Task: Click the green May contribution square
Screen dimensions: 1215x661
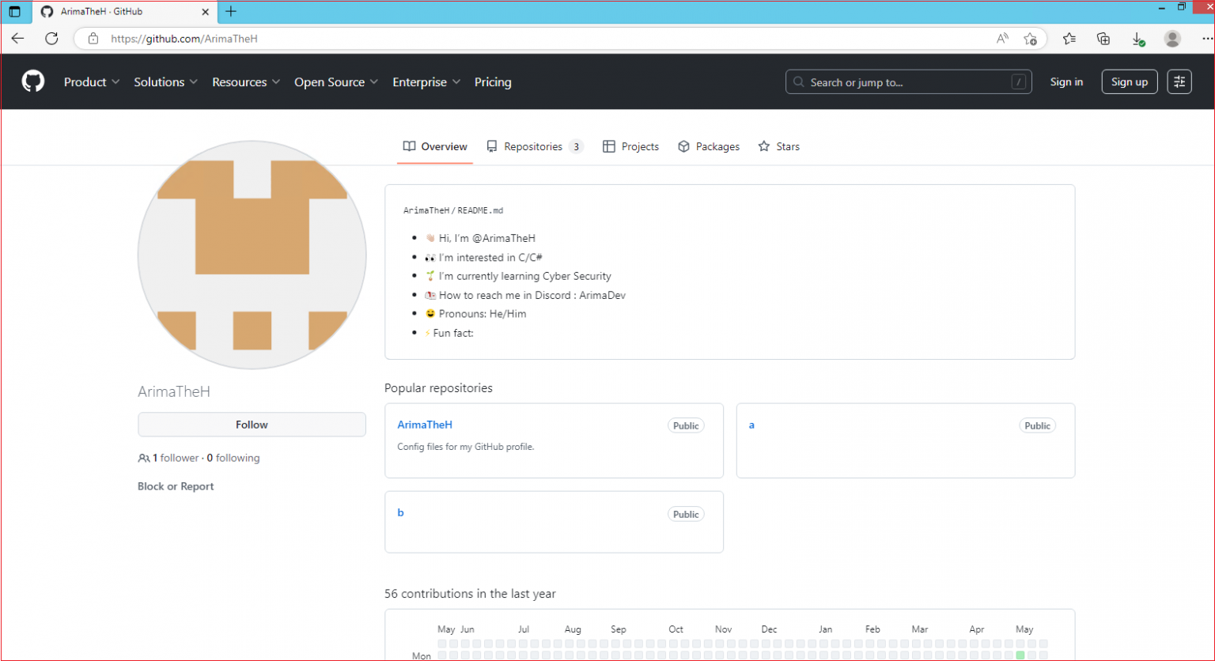Action: (x=1020, y=655)
